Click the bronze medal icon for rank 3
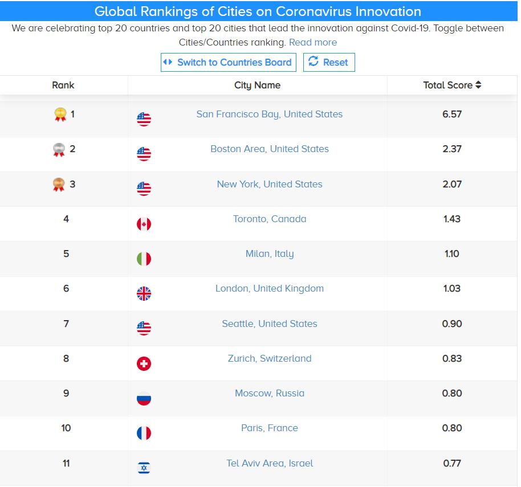 tap(59, 185)
